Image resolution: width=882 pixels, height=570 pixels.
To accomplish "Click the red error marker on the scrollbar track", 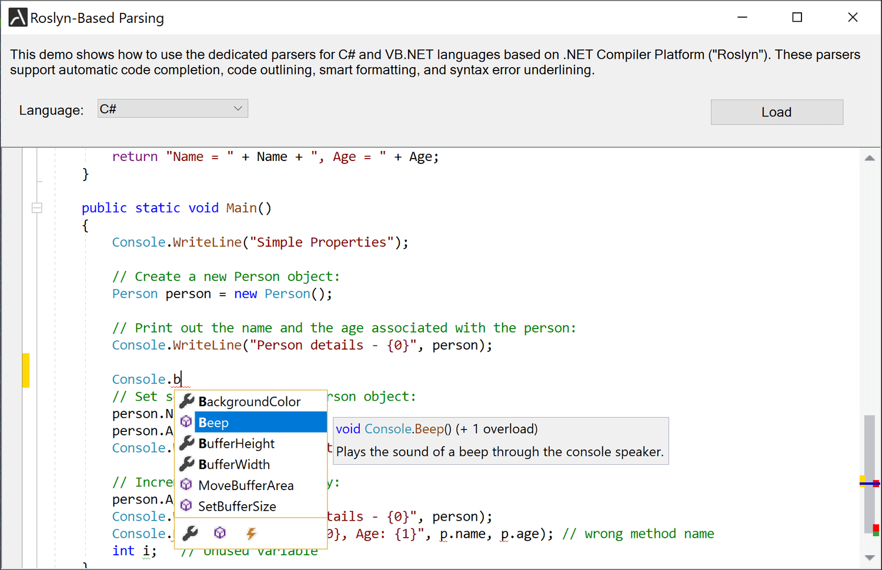I will [x=876, y=527].
